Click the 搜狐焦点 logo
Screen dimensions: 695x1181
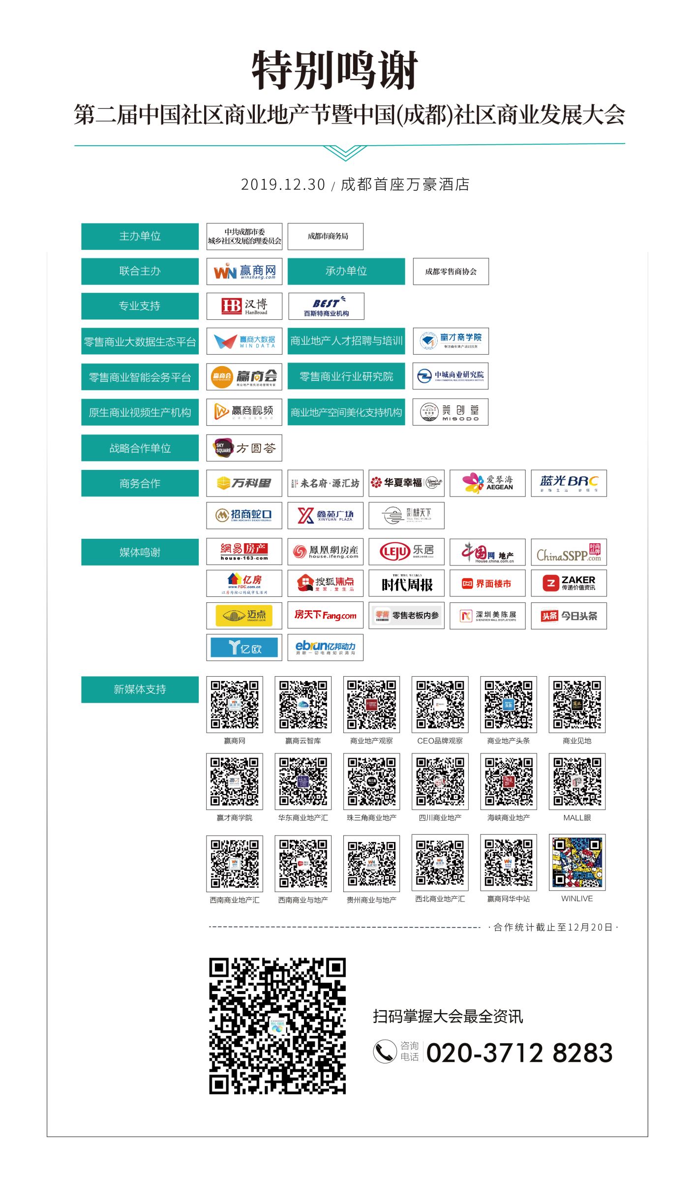point(326,584)
